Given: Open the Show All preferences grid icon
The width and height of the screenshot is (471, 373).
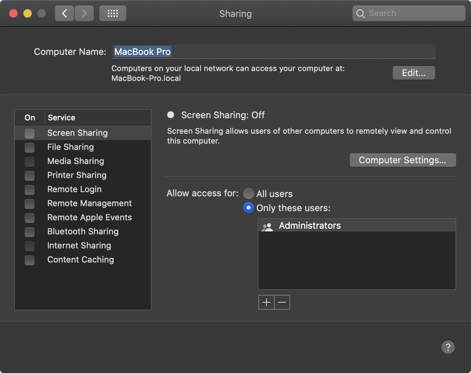Looking at the screenshot, I should tap(112, 13).
